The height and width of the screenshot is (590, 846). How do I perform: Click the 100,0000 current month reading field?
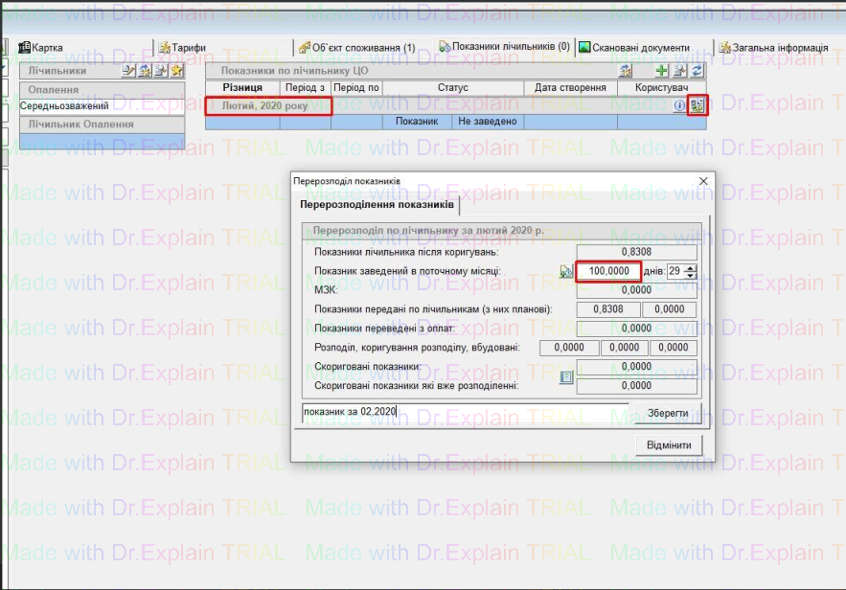(607, 272)
